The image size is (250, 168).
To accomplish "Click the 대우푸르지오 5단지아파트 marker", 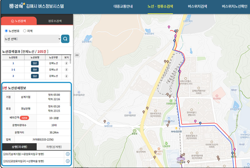I will point(156,111).
